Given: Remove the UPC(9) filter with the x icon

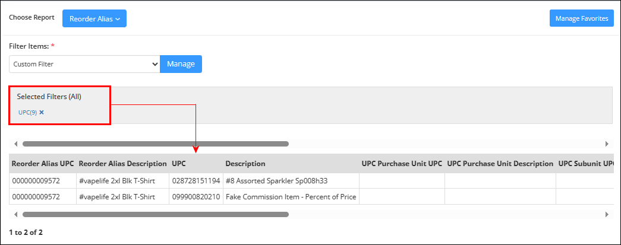Looking at the screenshot, I should pos(42,112).
